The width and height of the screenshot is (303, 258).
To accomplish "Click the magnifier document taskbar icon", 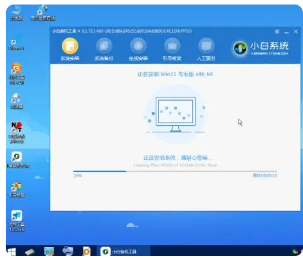I will click(x=86, y=251).
